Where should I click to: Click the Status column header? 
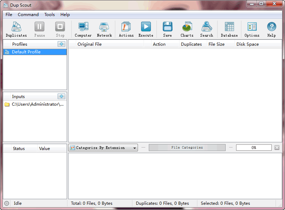pos(24,149)
